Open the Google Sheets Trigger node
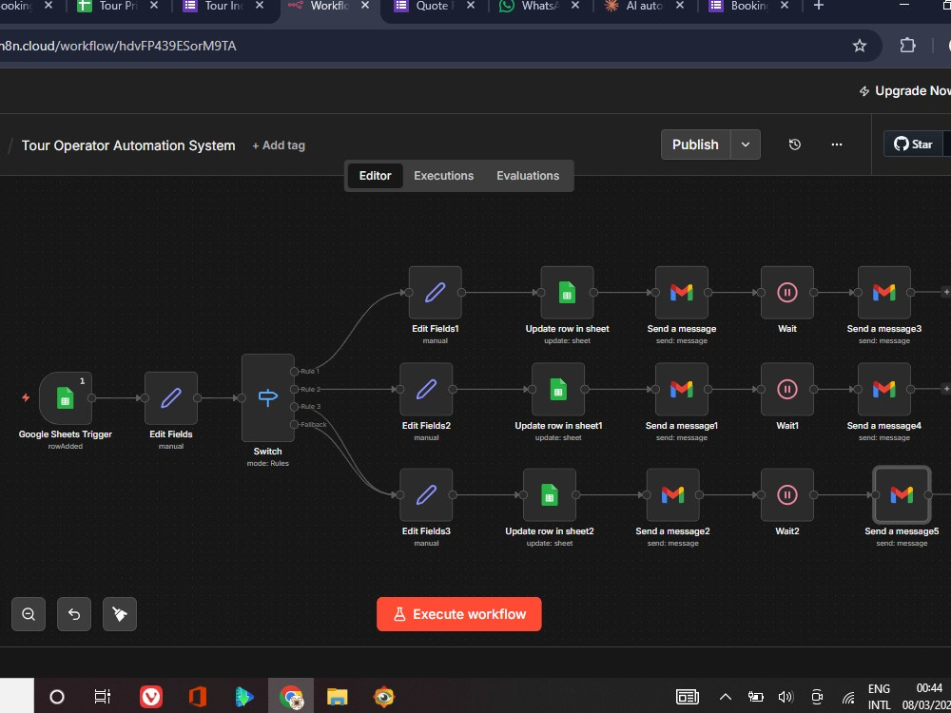951x713 pixels. [66, 398]
